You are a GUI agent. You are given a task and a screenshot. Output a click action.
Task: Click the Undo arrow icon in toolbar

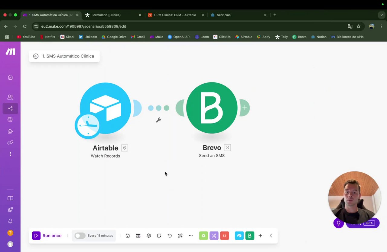click(x=170, y=236)
